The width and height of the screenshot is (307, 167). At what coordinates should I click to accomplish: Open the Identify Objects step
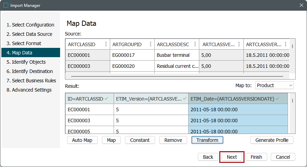pos(29,62)
